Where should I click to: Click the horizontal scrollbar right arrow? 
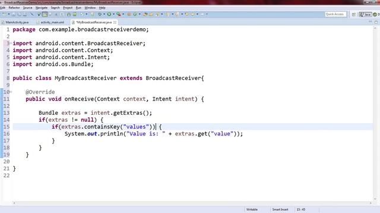click(x=370, y=203)
